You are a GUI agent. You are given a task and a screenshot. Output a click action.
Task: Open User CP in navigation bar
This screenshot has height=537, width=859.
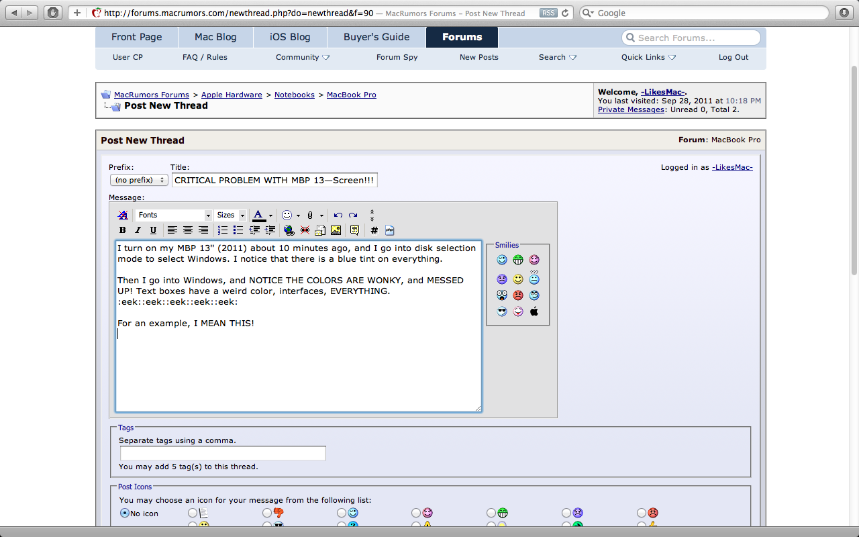tap(128, 57)
